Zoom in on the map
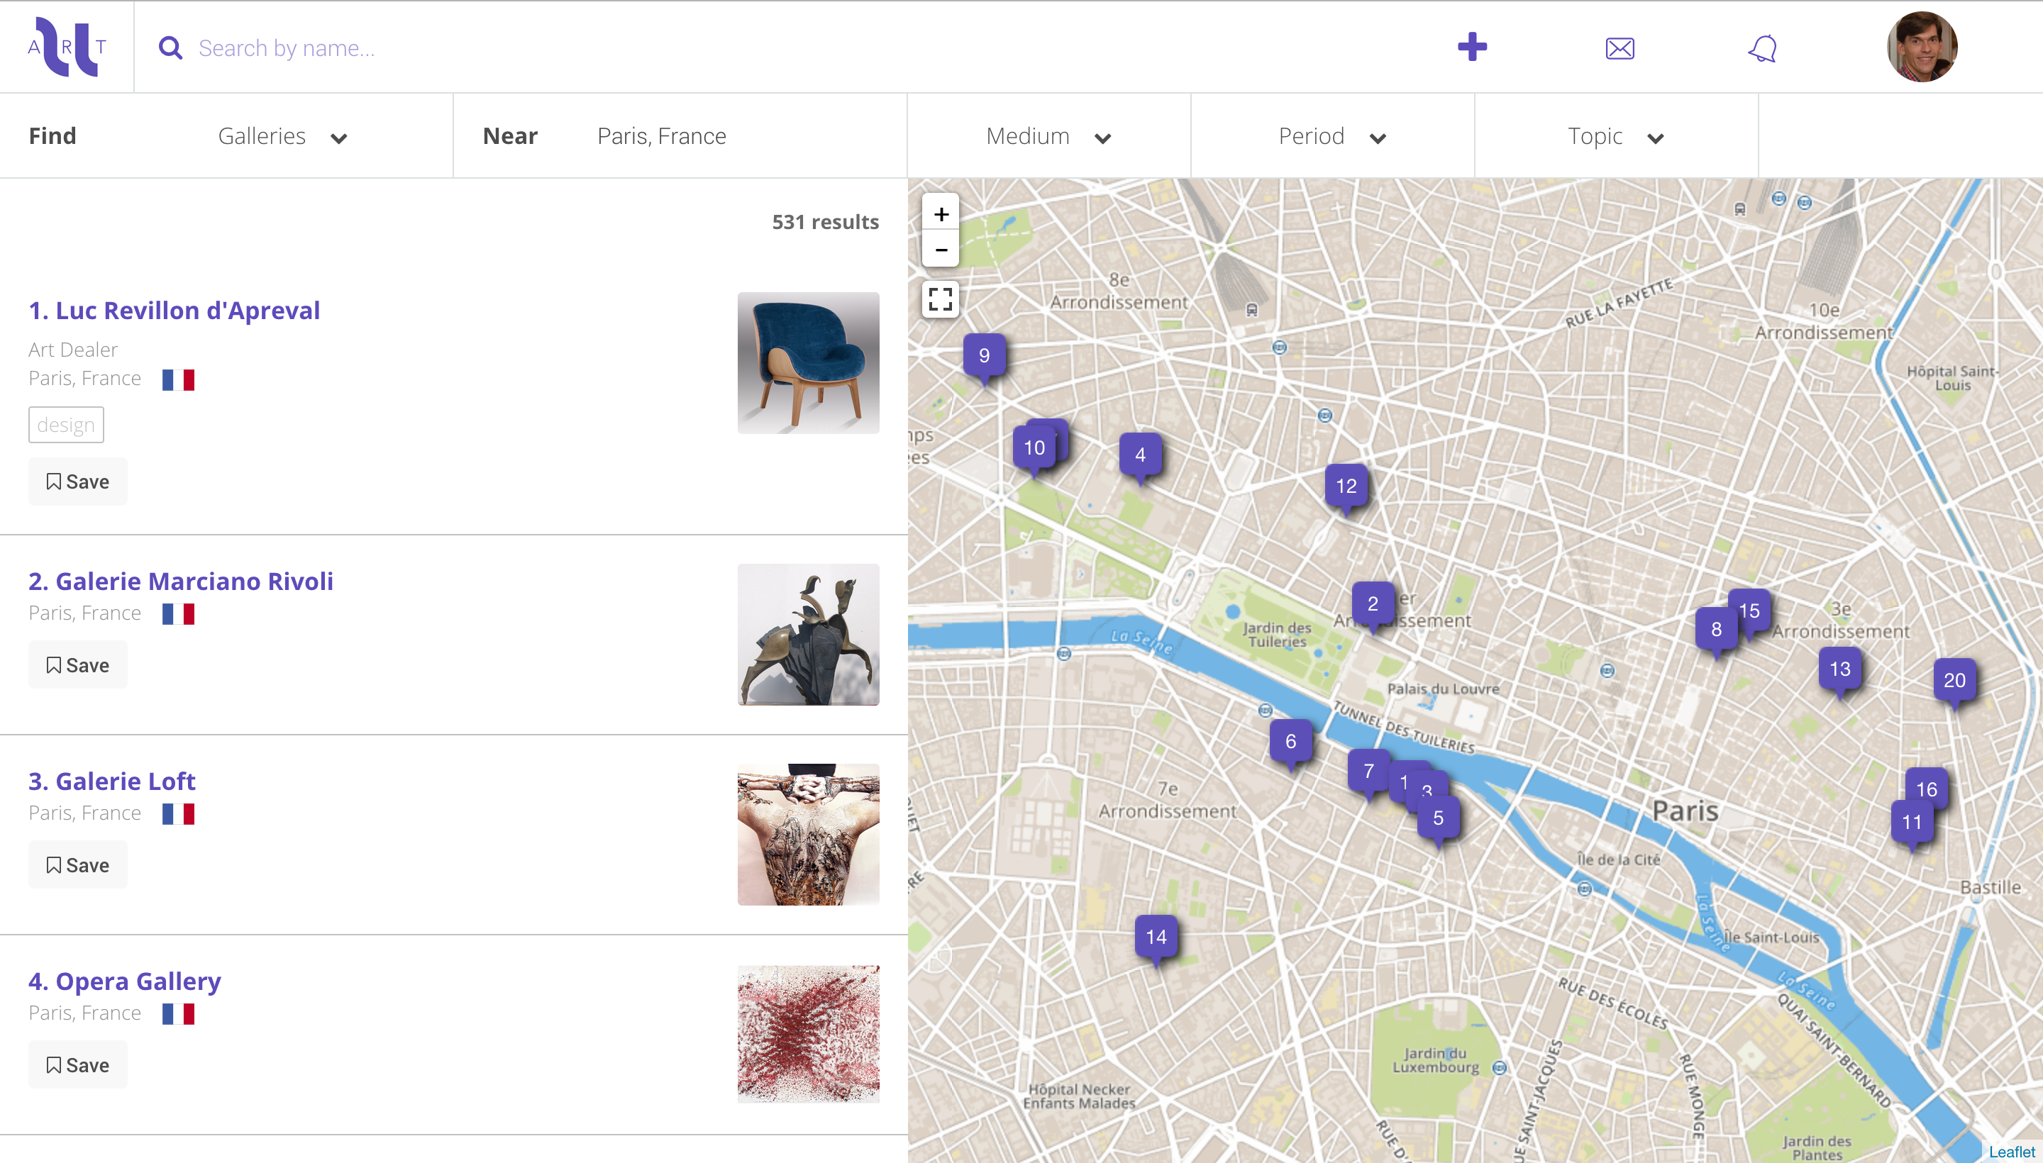 [x=941, y=214]
